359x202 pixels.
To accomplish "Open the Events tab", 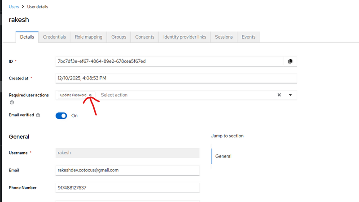I will [249, 37].
